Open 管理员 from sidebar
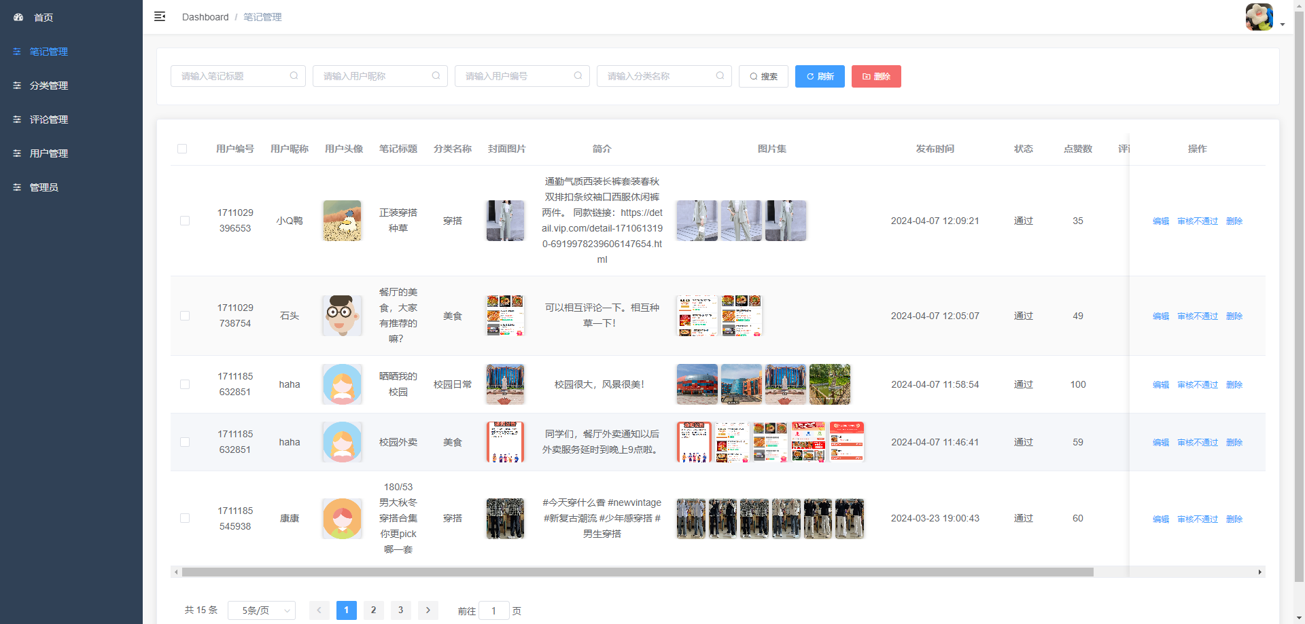Screen dimensions: 1305x624 point(43,187)
